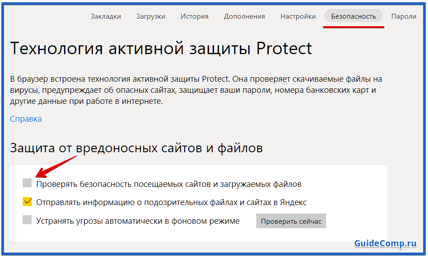Open the Справка help link
Viewport: 428px width, 257px height.
26,119
